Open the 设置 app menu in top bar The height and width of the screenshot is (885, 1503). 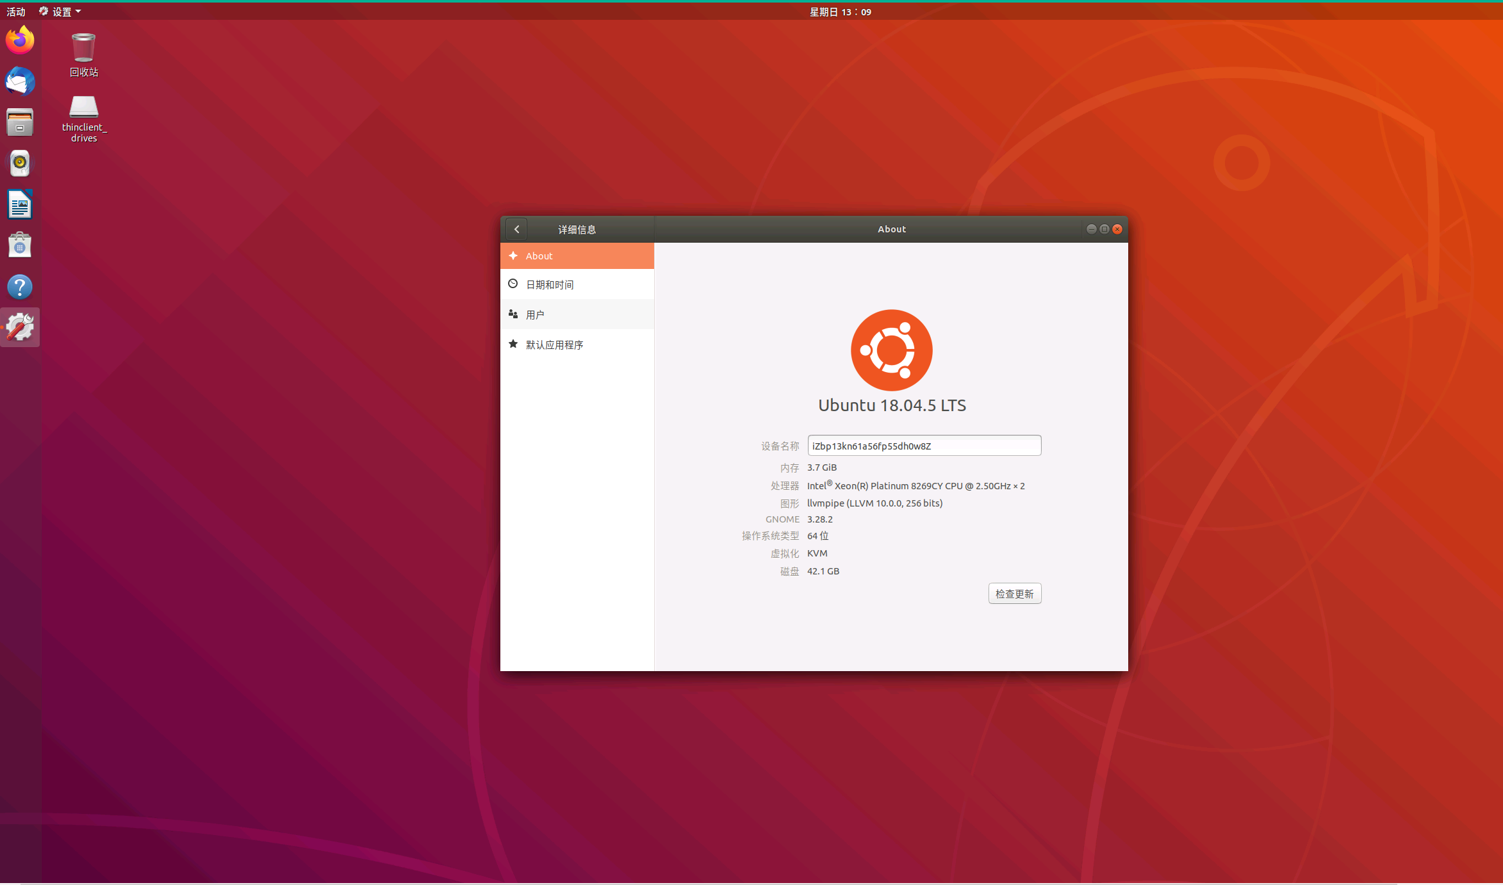click(x=60, y=12)
